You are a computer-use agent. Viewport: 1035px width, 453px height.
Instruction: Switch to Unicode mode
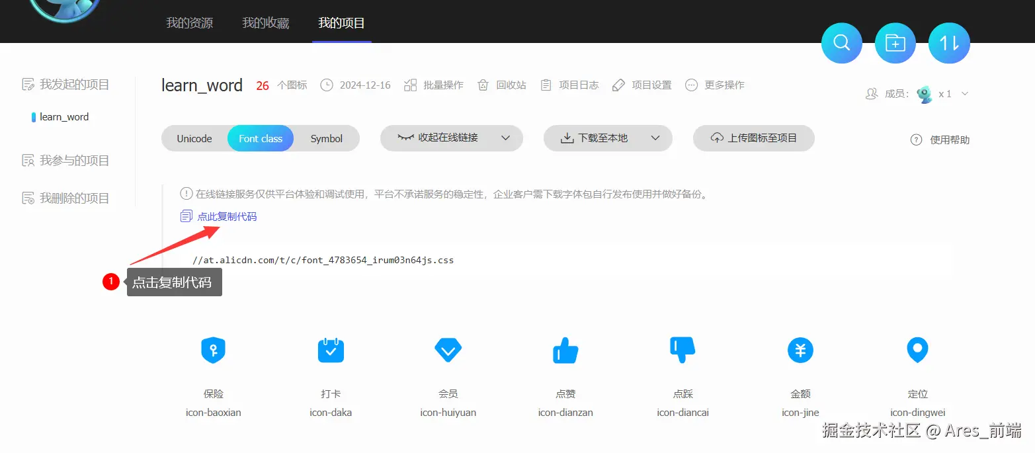click(194, 139)
